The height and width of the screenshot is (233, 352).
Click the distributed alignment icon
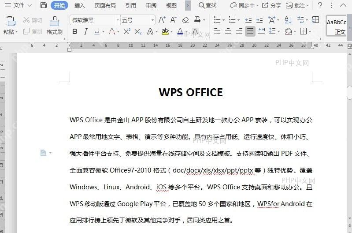(x=261, y=31)
